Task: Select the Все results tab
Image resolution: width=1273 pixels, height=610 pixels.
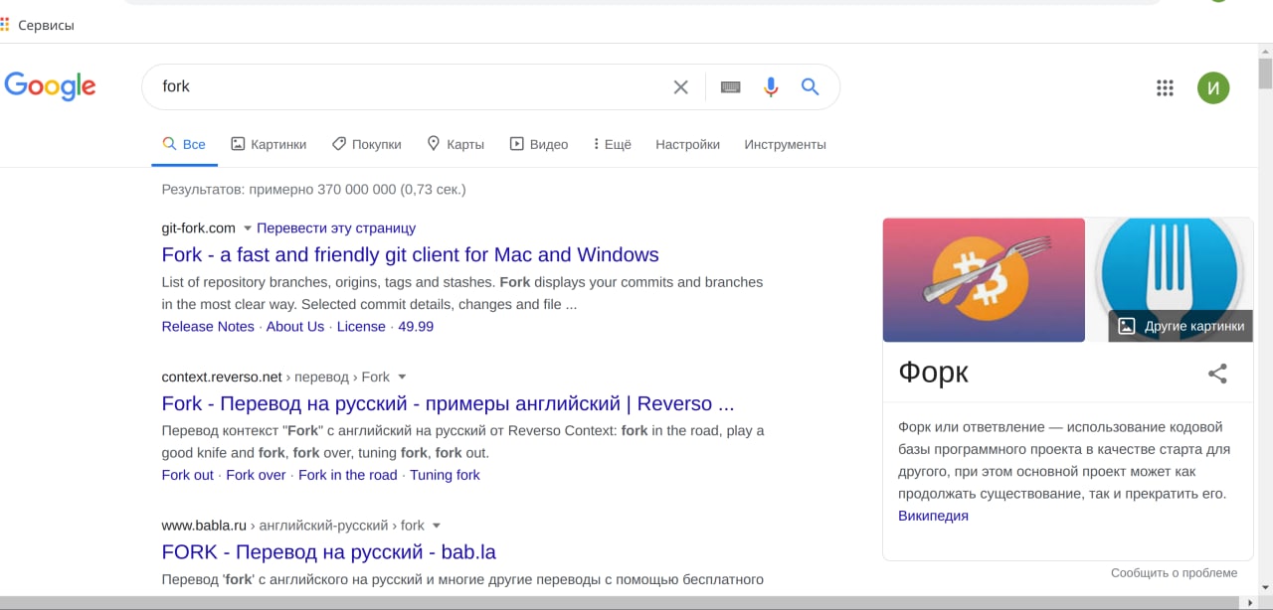Action: click(x=184, y=144)
